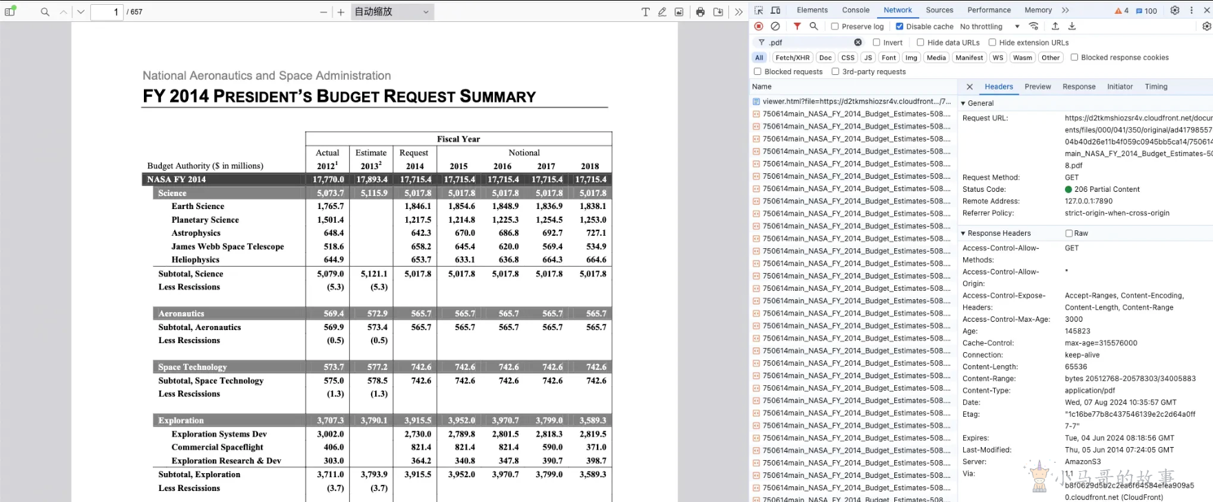Open the PDF zoom level dropdown
The image size is (1213, 502).
tap(392, 12)
